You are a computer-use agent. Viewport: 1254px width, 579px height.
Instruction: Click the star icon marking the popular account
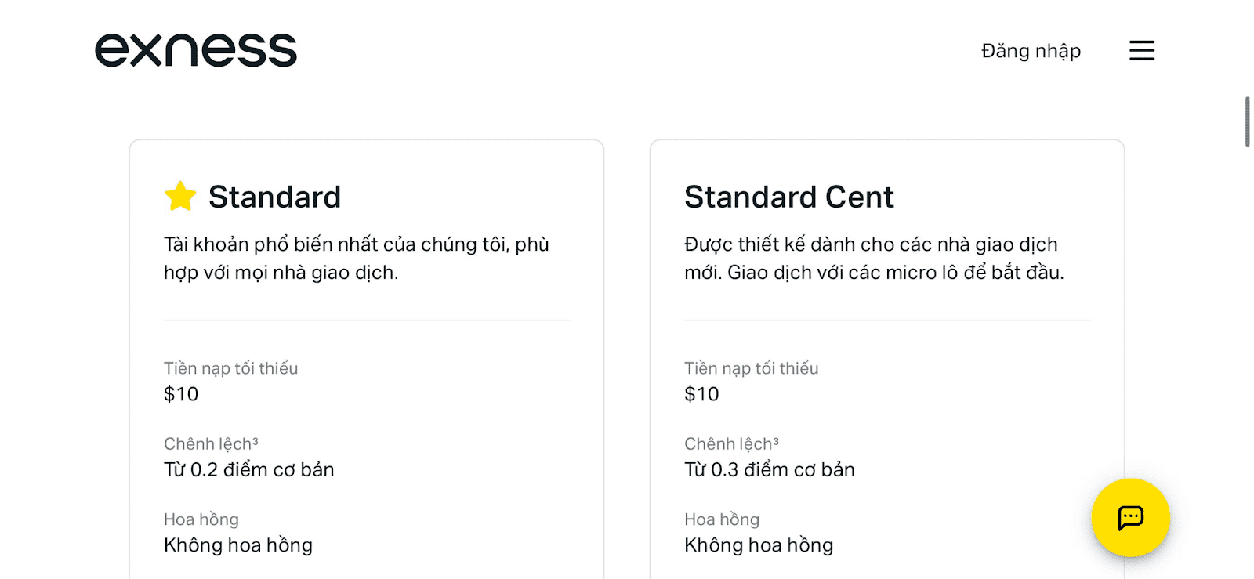(179, 196)
